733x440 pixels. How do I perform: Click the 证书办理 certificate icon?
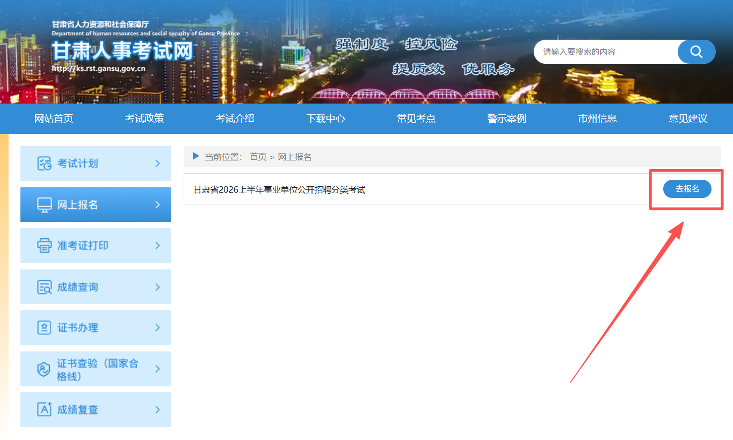44,328
